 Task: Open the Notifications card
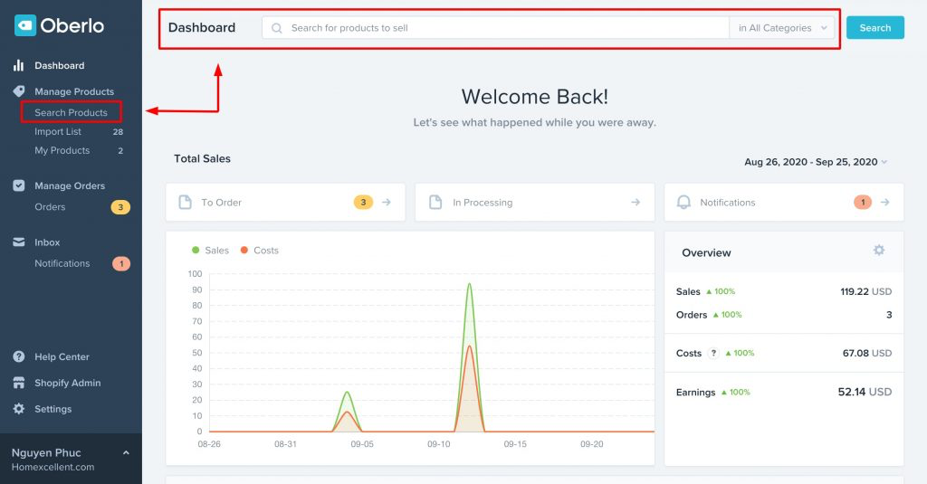tap(784, 202)
